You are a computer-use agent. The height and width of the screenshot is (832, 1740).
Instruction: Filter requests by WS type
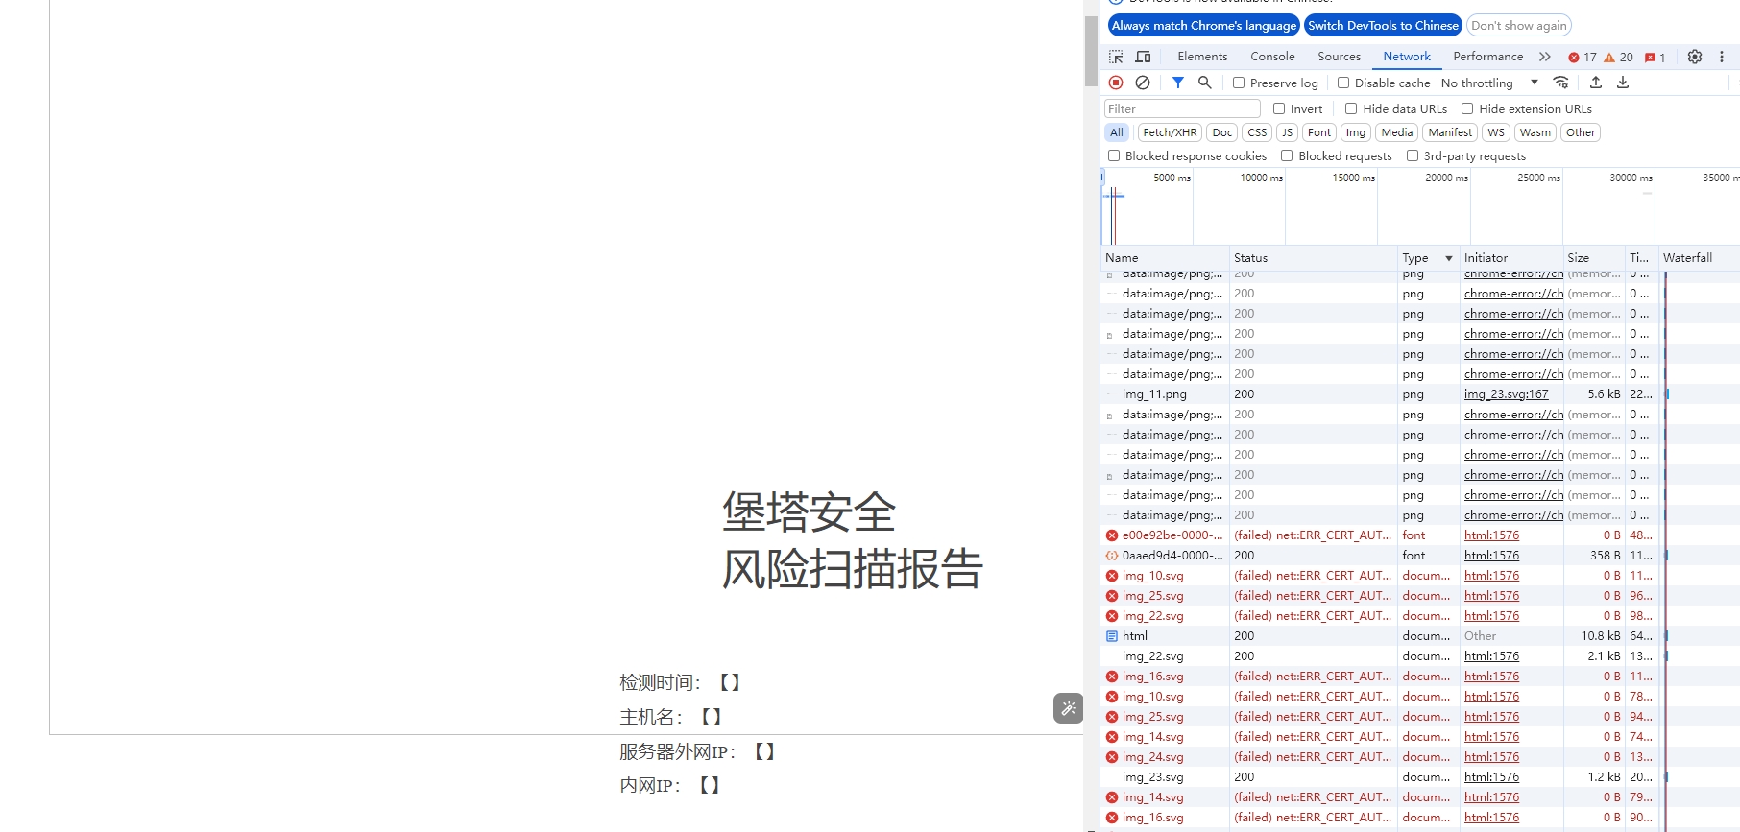coord(1496,132)
